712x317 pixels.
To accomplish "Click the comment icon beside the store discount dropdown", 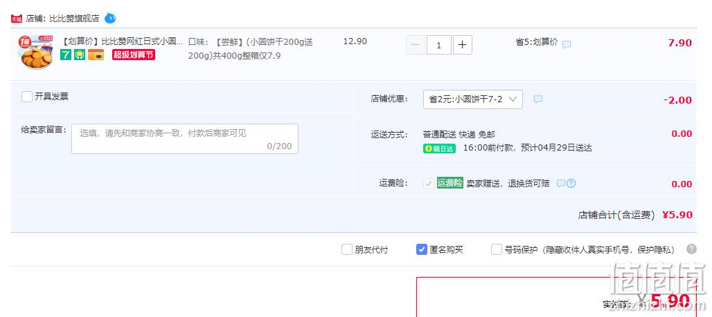I will point(538,99).
